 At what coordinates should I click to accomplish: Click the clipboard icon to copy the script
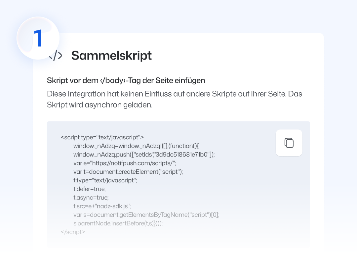click(x=289, y=143)
